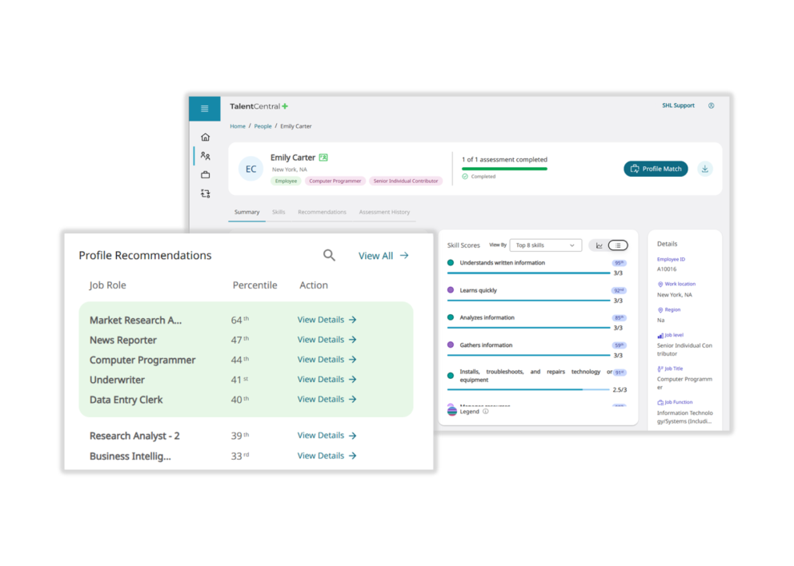This screenshot has width=794, height=566.
Task: Open the hamburger menu in the sidebar
Action: coord(204,109)
